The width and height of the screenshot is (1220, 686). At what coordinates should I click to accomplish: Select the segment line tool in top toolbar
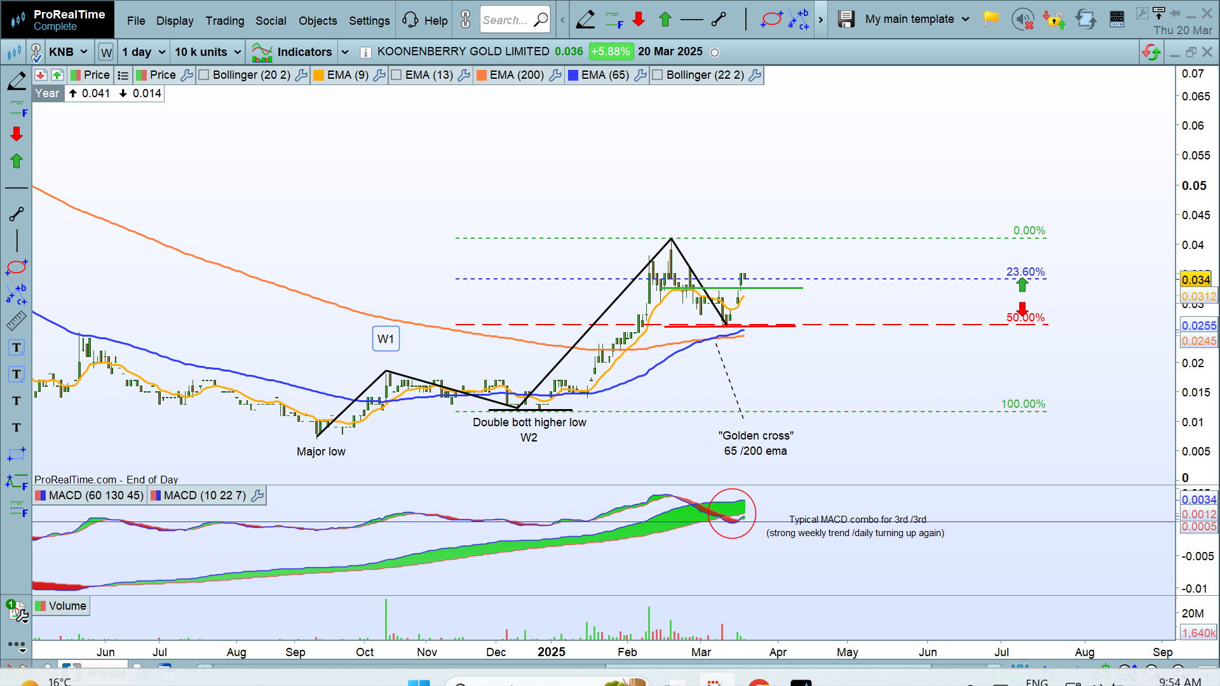(719, 20)
